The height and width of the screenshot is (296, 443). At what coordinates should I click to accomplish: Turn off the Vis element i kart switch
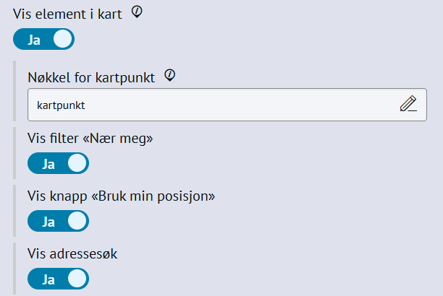[x=43, y=39]
